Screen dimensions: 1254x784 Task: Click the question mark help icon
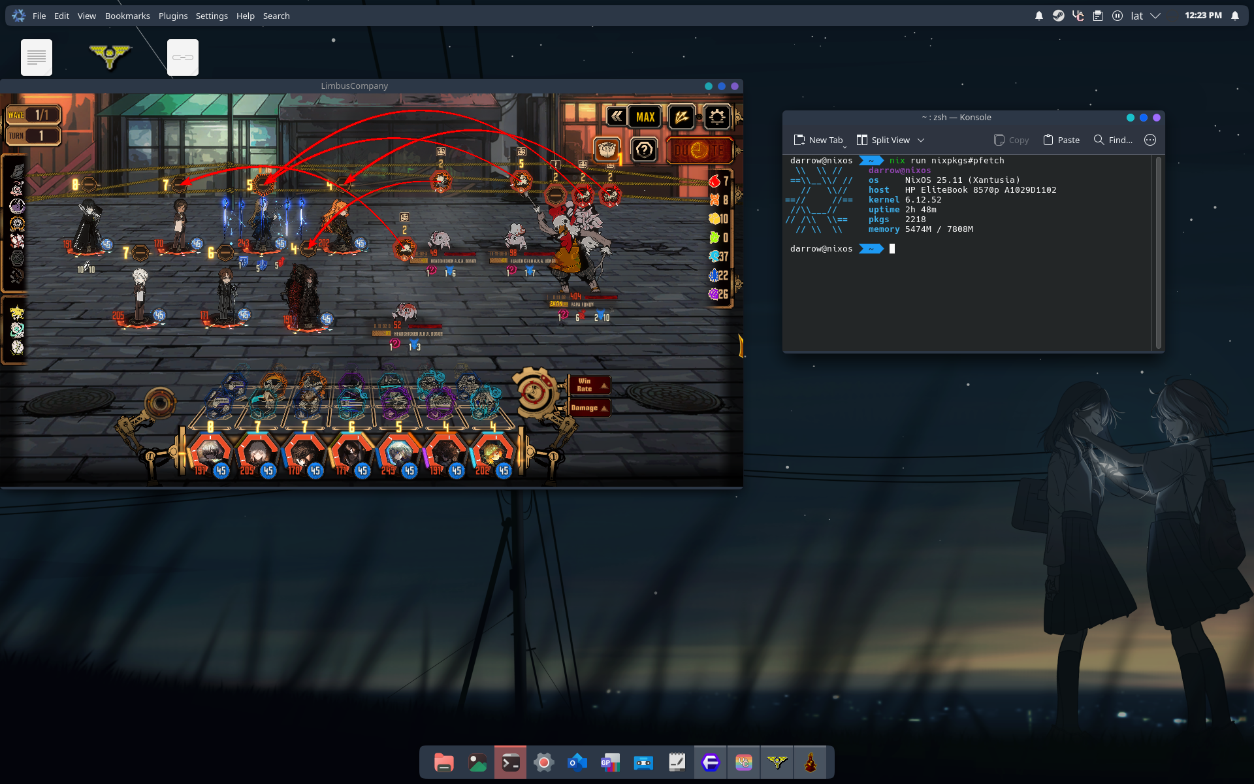(x=644, y=150)
